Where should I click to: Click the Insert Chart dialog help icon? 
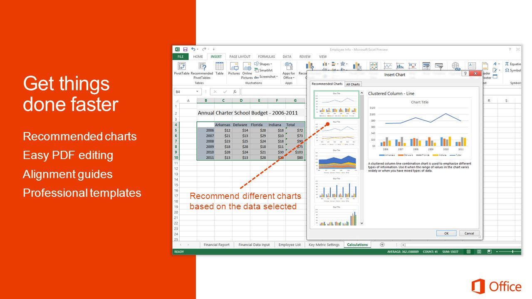(x=465, y=74)
